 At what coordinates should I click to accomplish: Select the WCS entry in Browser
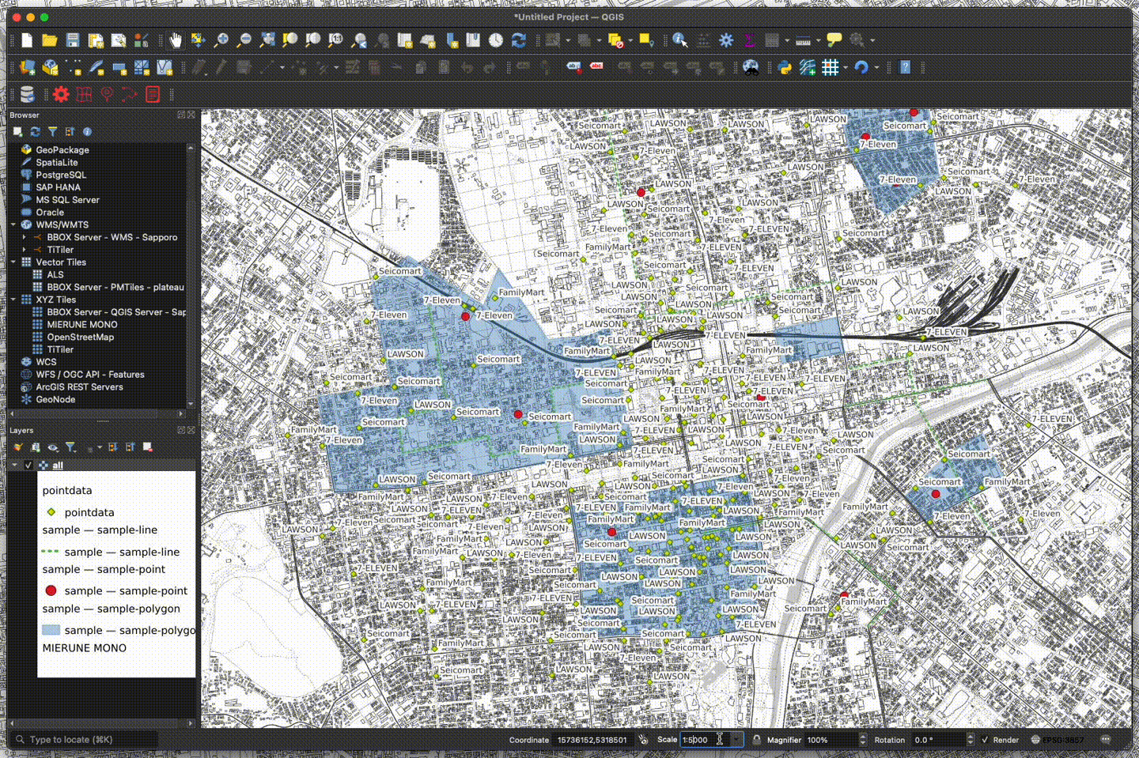click(46, 362)
